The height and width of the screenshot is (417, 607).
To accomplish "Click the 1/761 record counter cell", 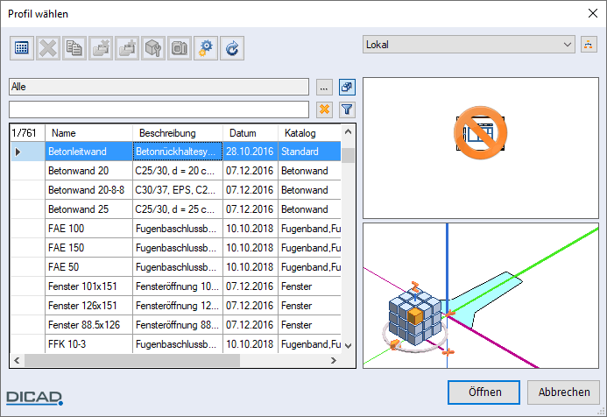I will click(27, 133).
